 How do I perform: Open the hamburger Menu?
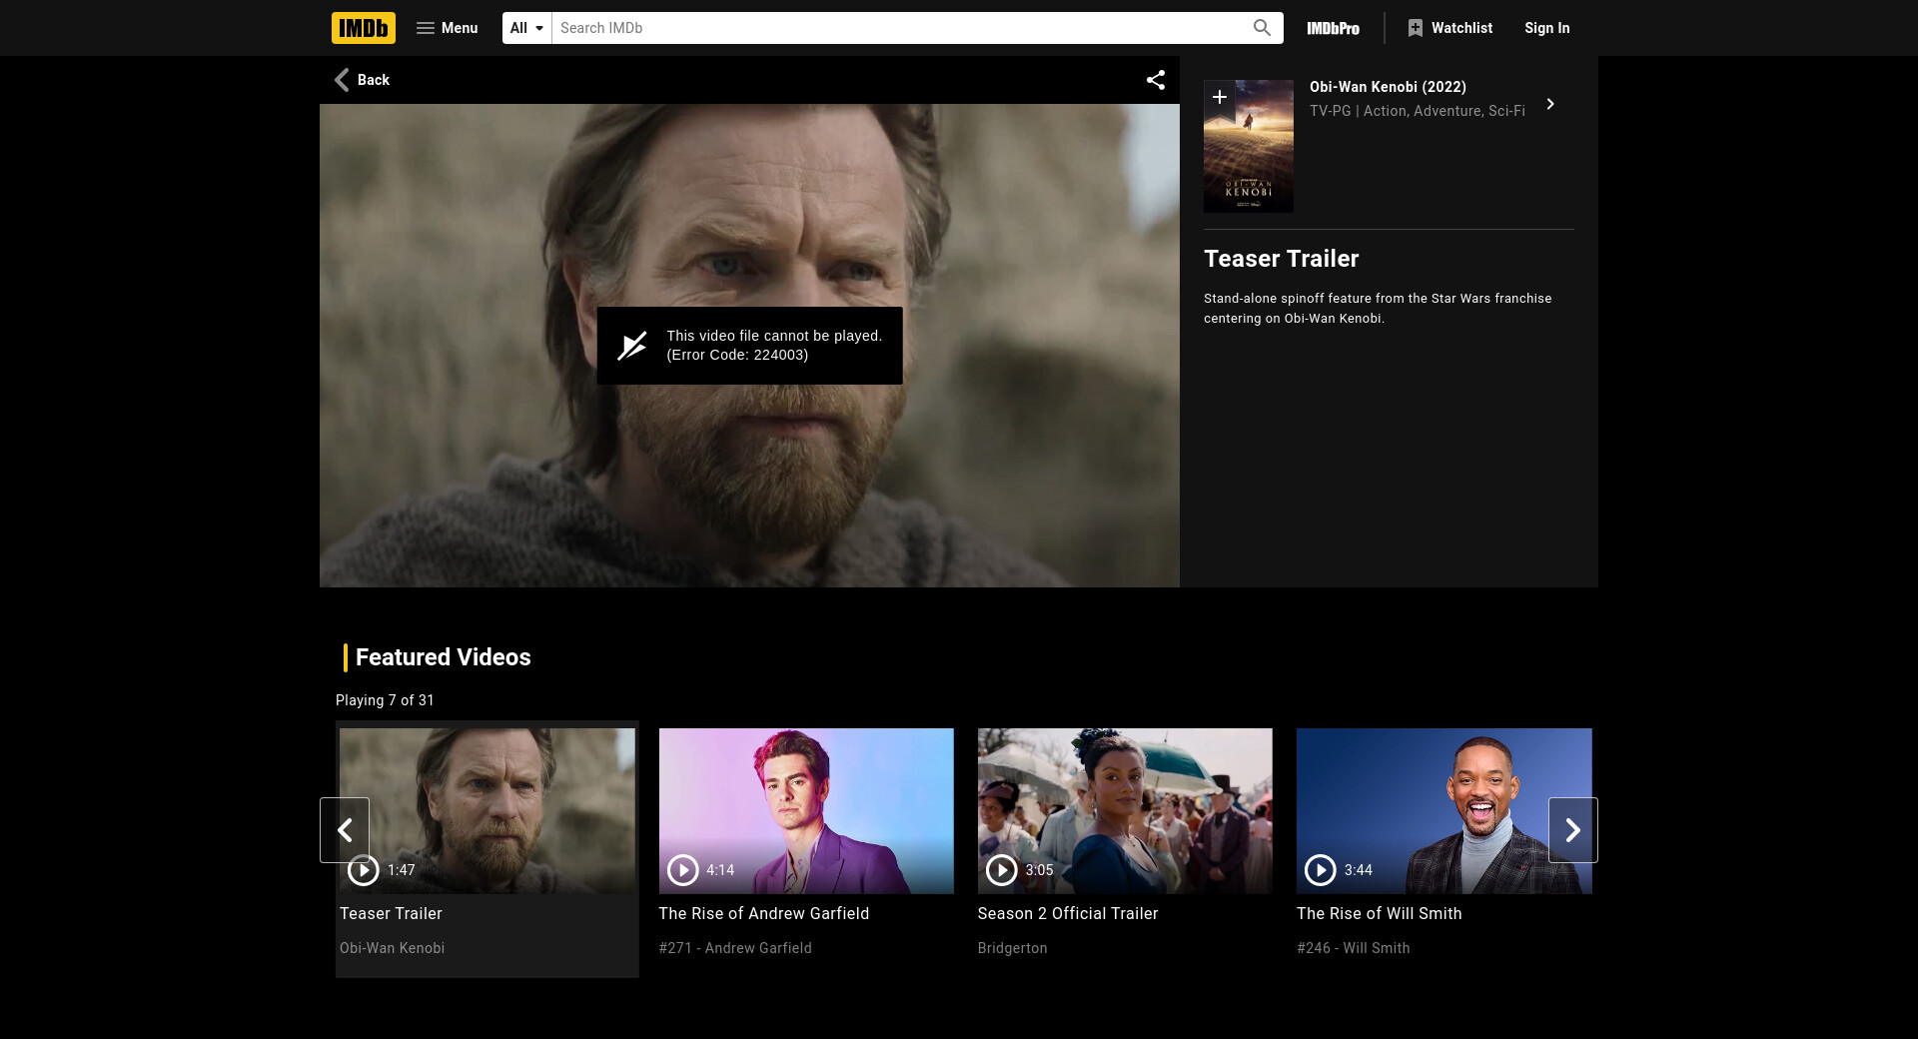(447, 28)
